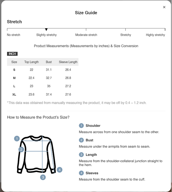Screen dimensions: 172x192
Task: Click the Bust column header
Action: coord(49,62)
